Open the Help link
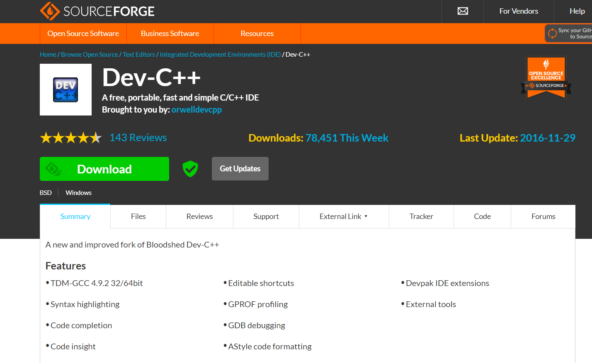Viewport: 592px width, 363px height. point(577,11)
